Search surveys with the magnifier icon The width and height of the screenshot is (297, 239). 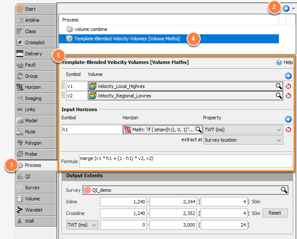(284, 190)
